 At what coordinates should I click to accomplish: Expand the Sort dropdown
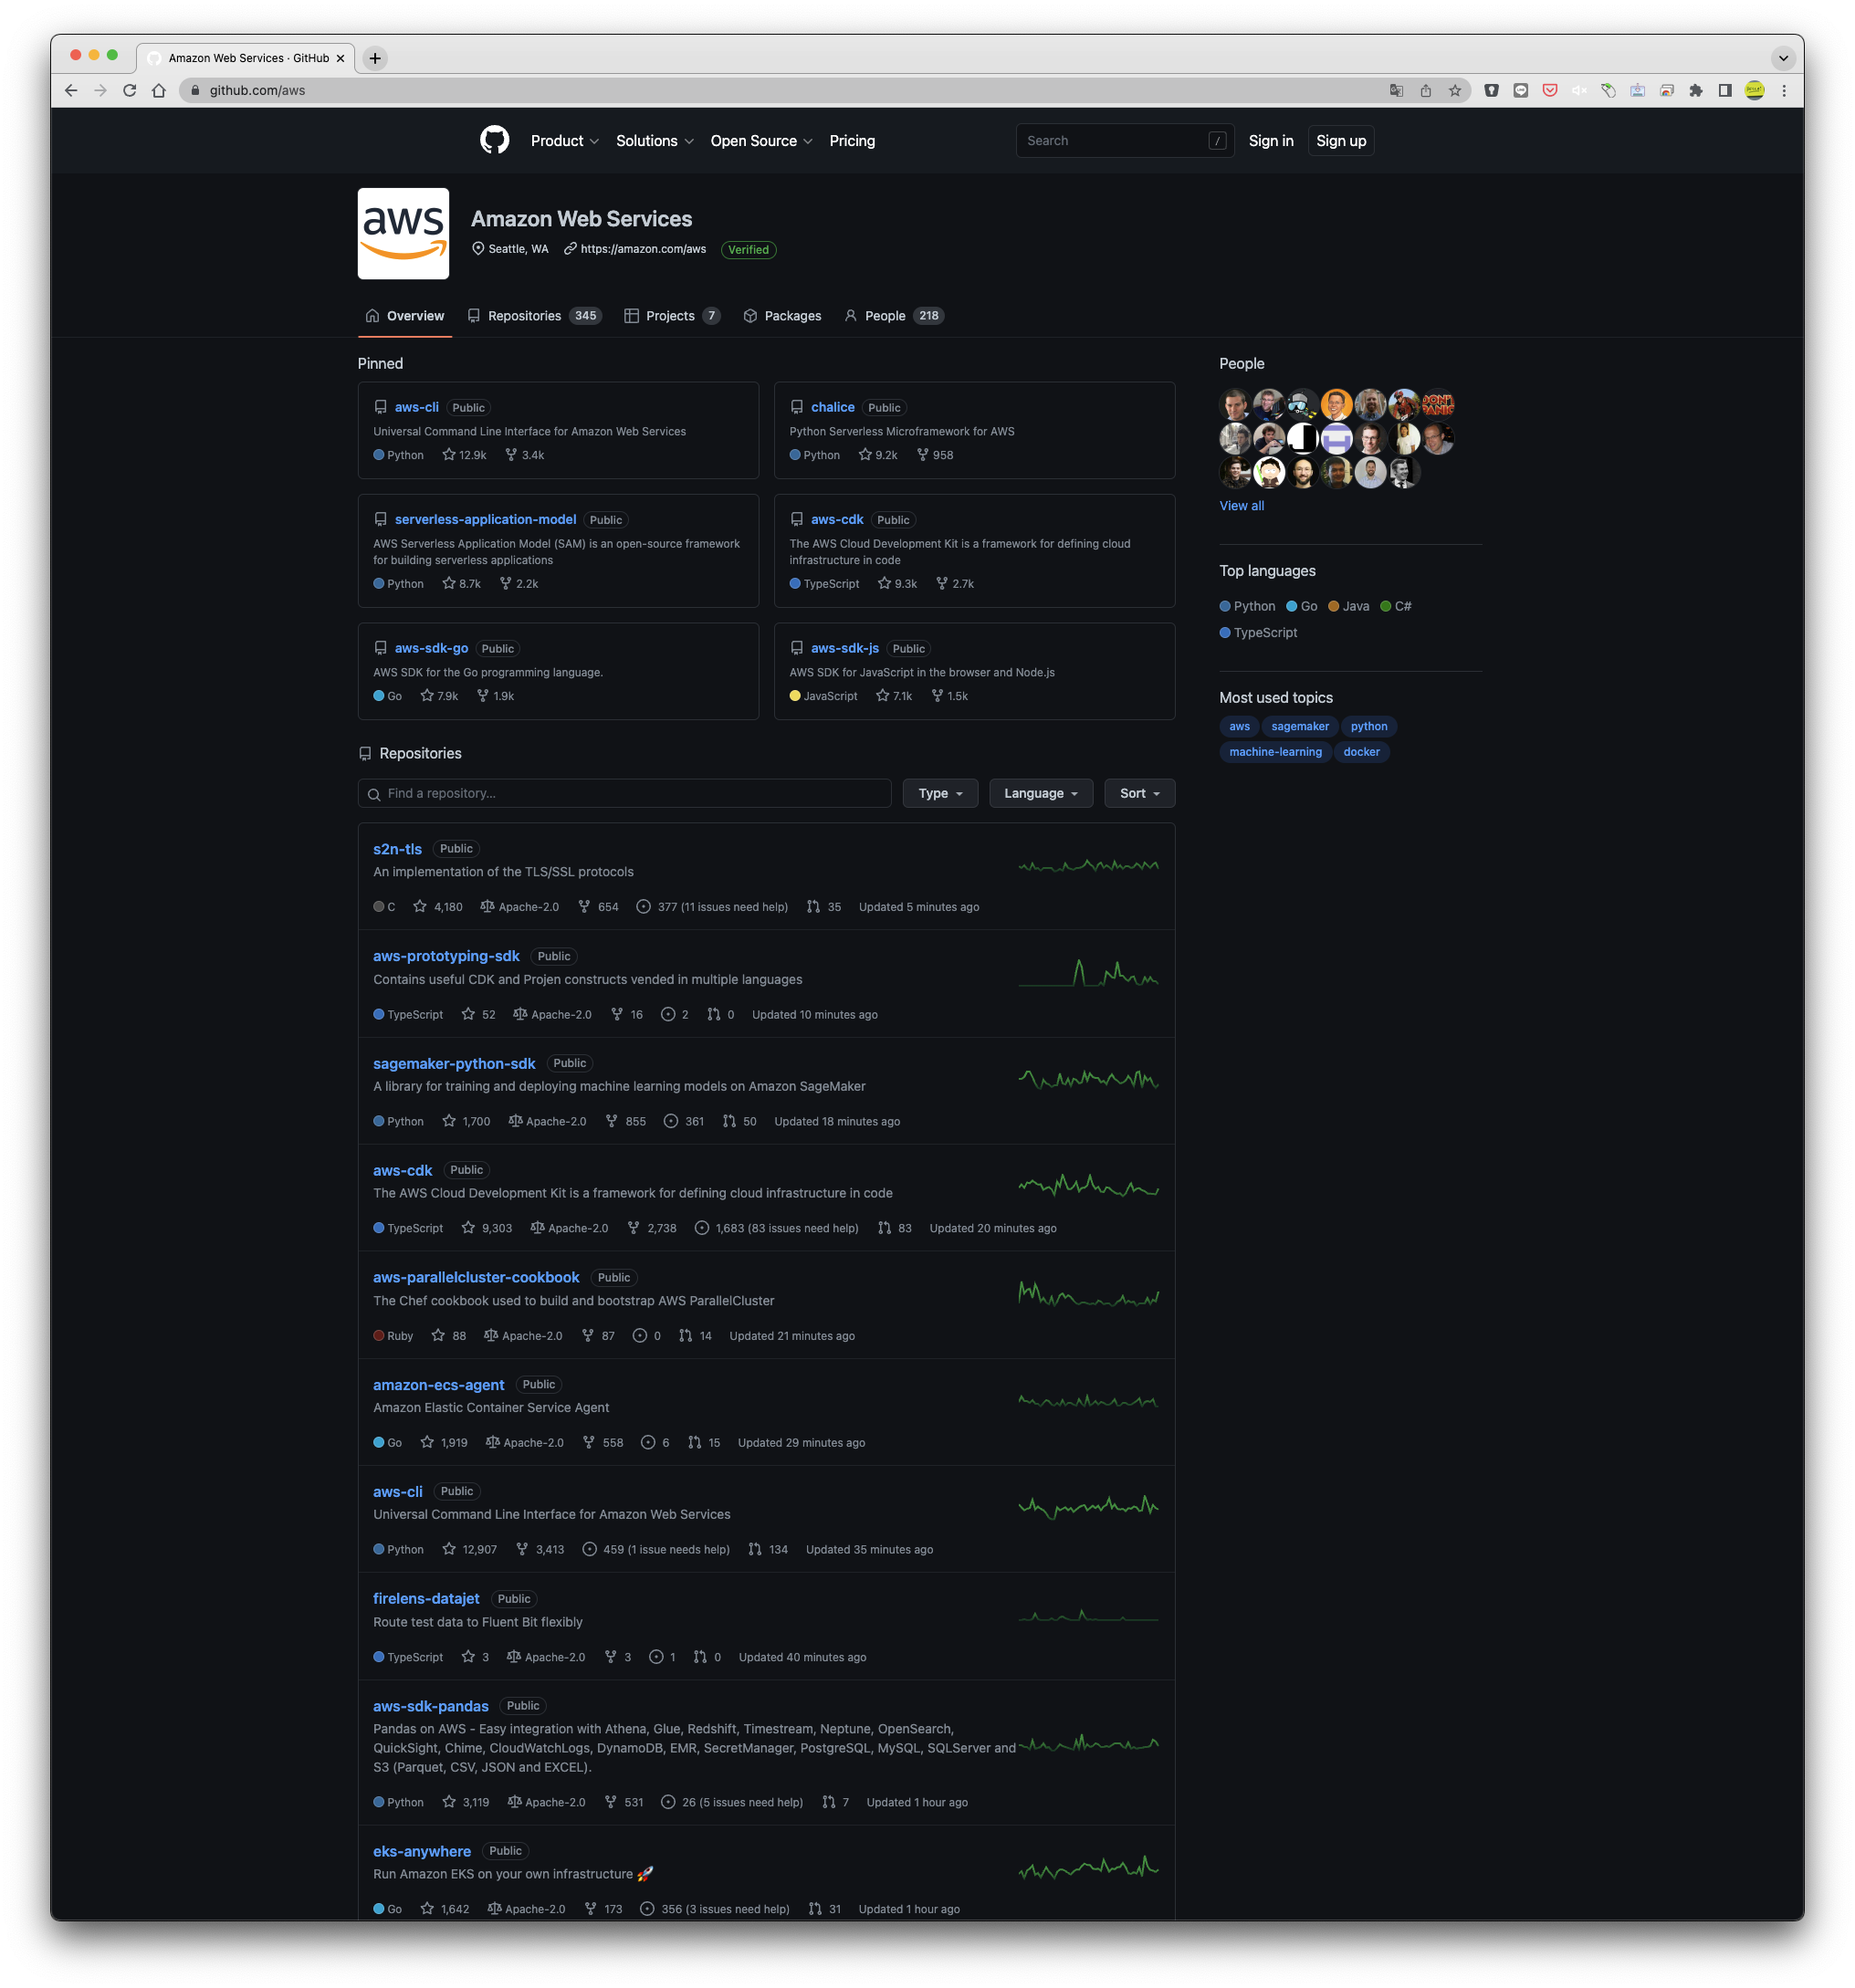coord(1139,793)
